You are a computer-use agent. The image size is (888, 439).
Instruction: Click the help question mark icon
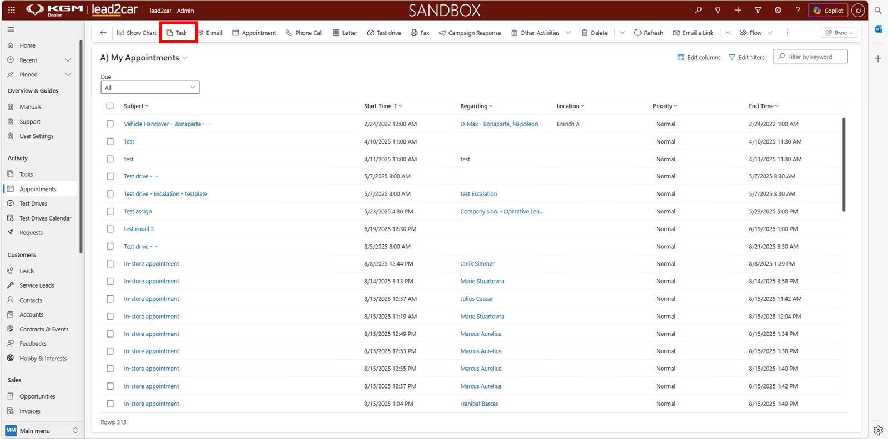click(798, 10)
